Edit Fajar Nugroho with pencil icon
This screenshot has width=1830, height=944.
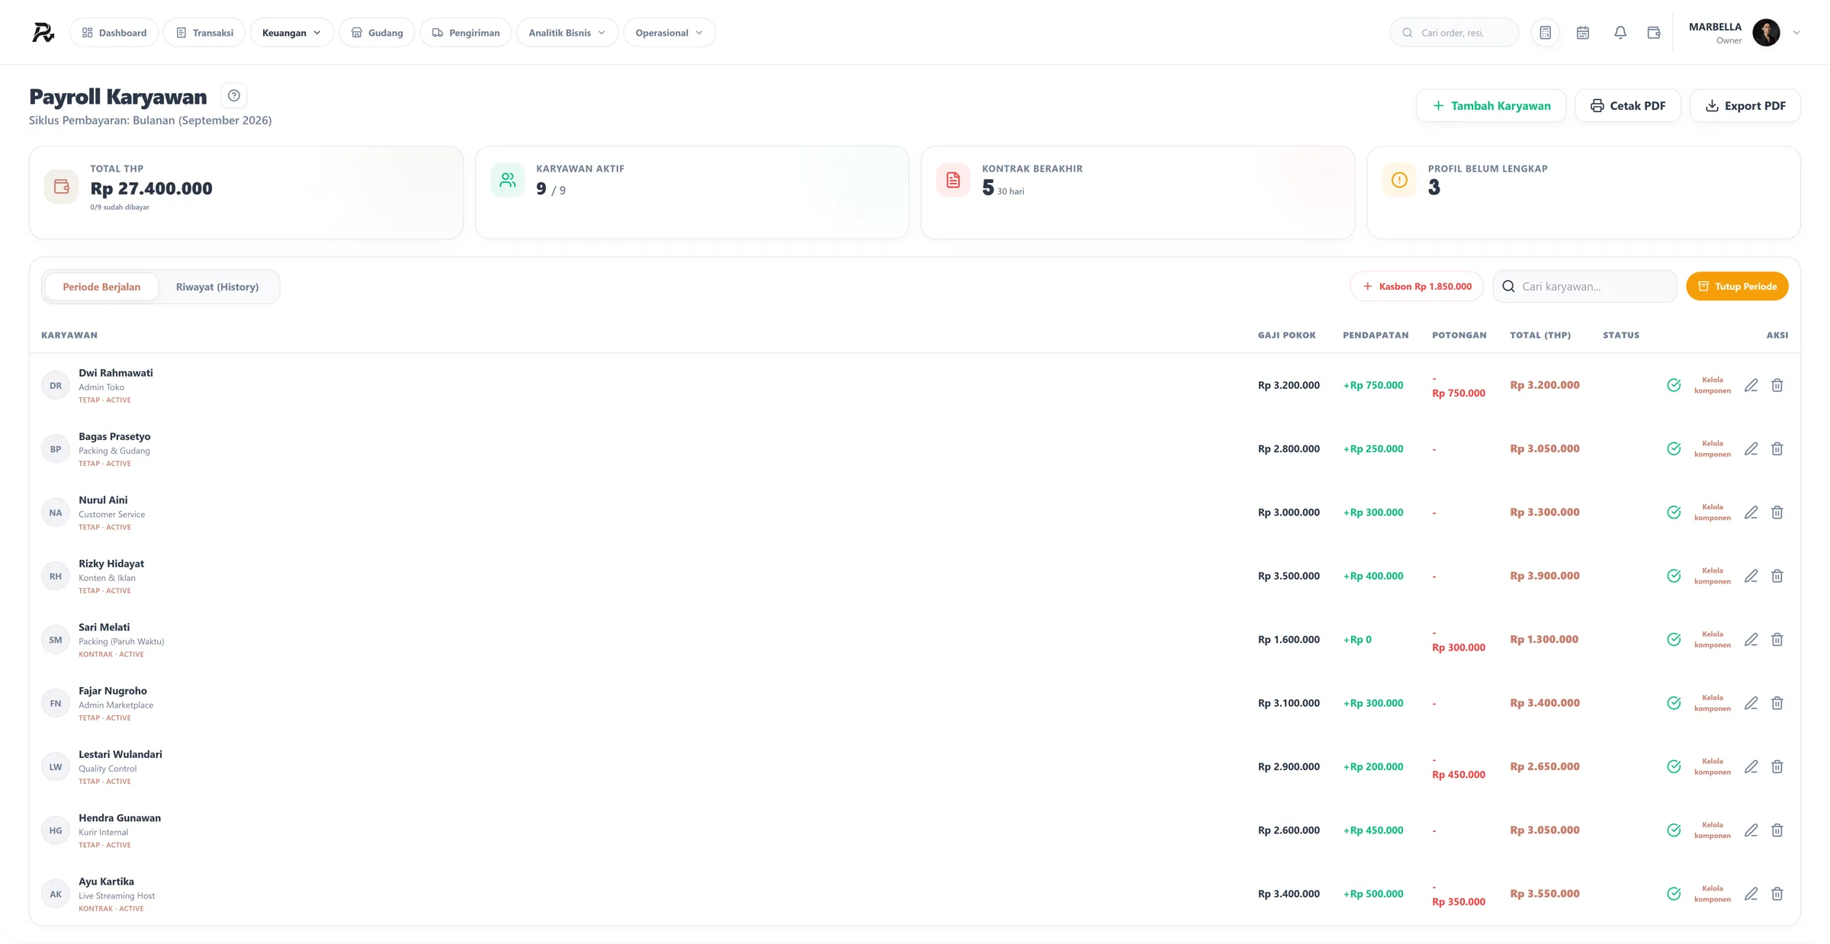(1751, 703)
